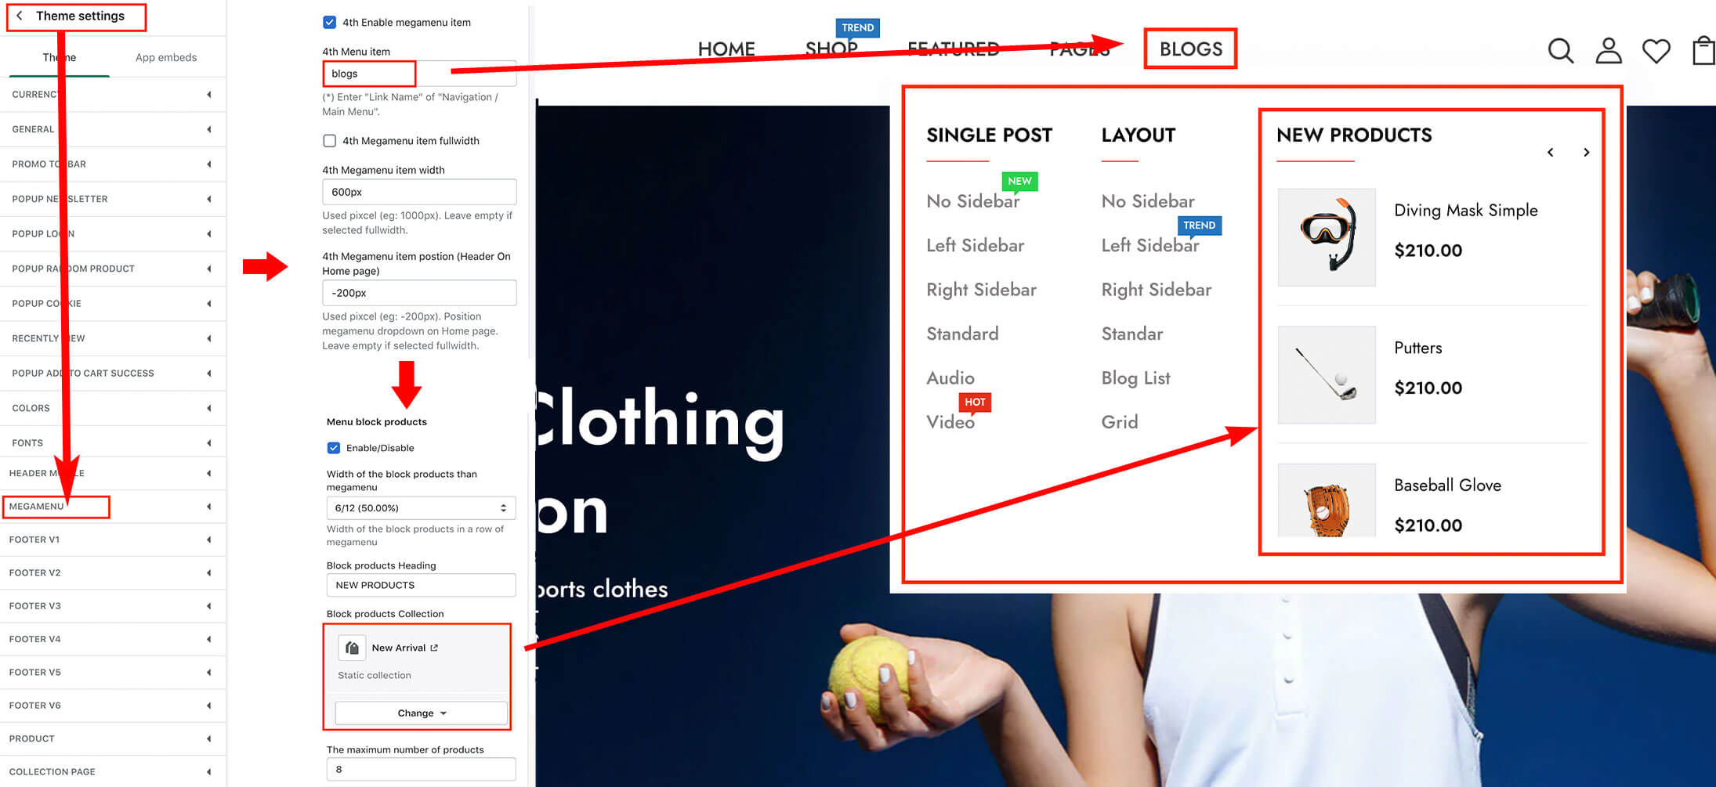Image resolution: width=1716 pixels, height=787 pixels.
Task: Open the user account icon
Action: point(1609,51)
